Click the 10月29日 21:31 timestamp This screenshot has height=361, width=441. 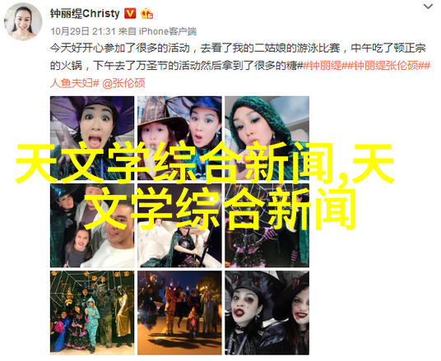[x=83, y=31]
